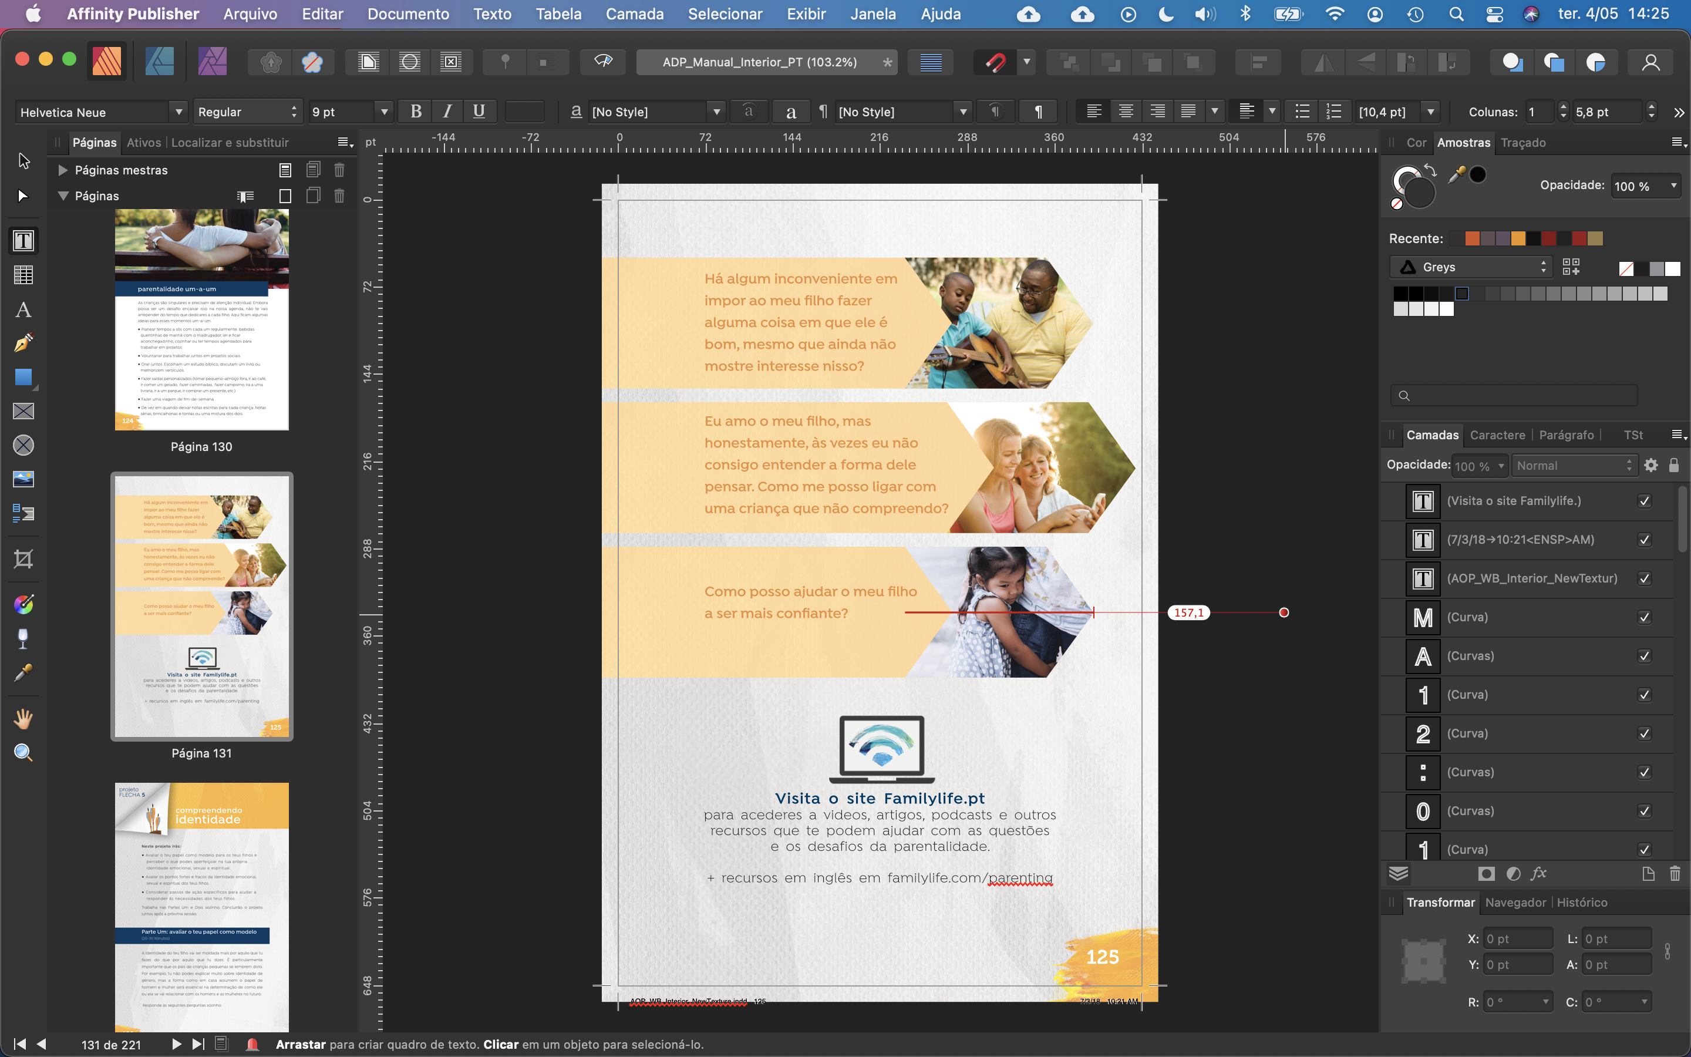
Task: Click the Layer effects fx icon
Action: coord(1538,873)
